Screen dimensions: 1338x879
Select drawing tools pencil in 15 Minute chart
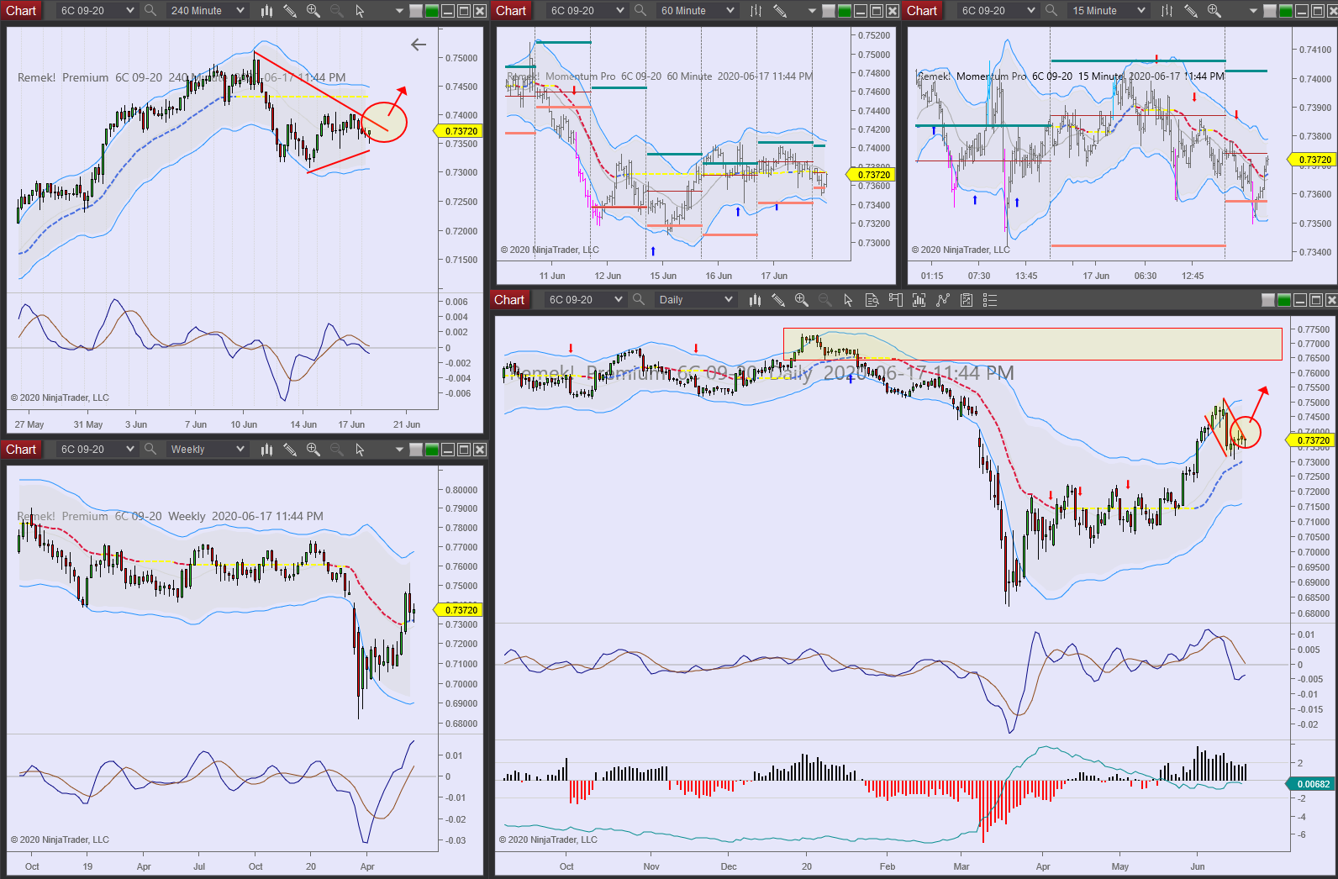[x=1191, y=11]
